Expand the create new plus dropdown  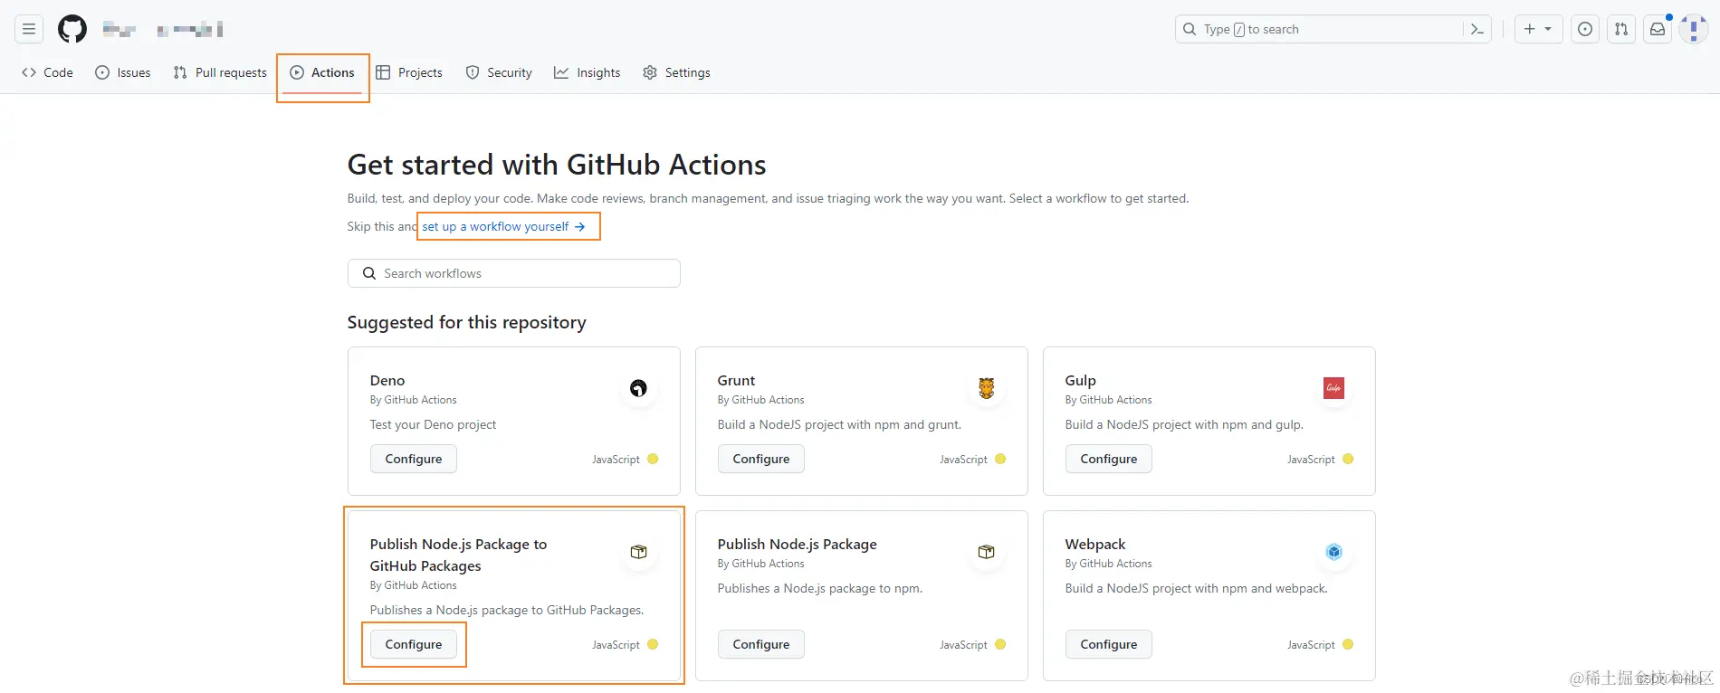[1538, 29]
